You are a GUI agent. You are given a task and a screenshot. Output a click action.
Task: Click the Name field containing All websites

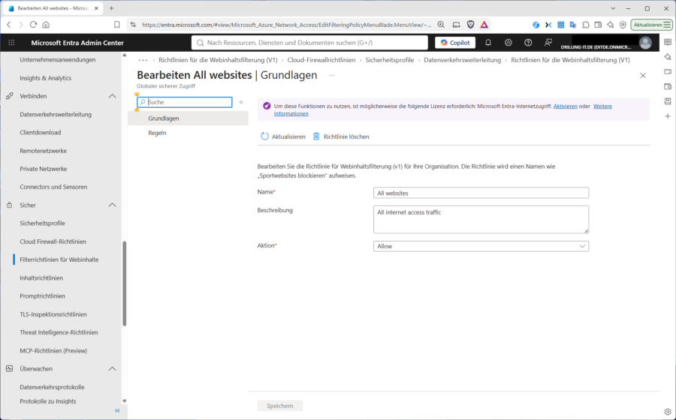click(x=481, y=193)
